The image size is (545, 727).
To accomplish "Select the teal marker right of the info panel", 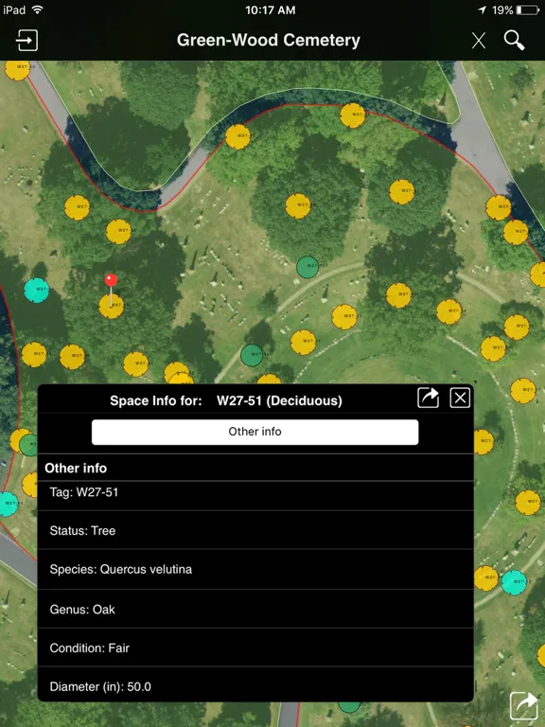I will [x=514, y=582].
